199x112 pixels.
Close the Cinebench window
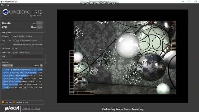[196, 2]
